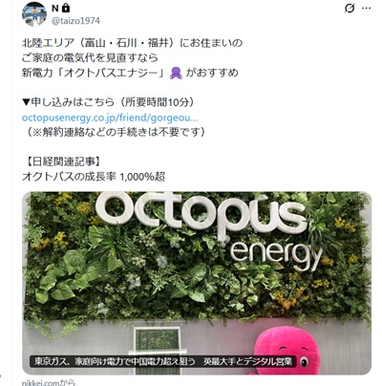The image size is (382, 386).
Task: Click the pink octopus mascot in photo
Action: pyautogui.click(x=287, y=350)
